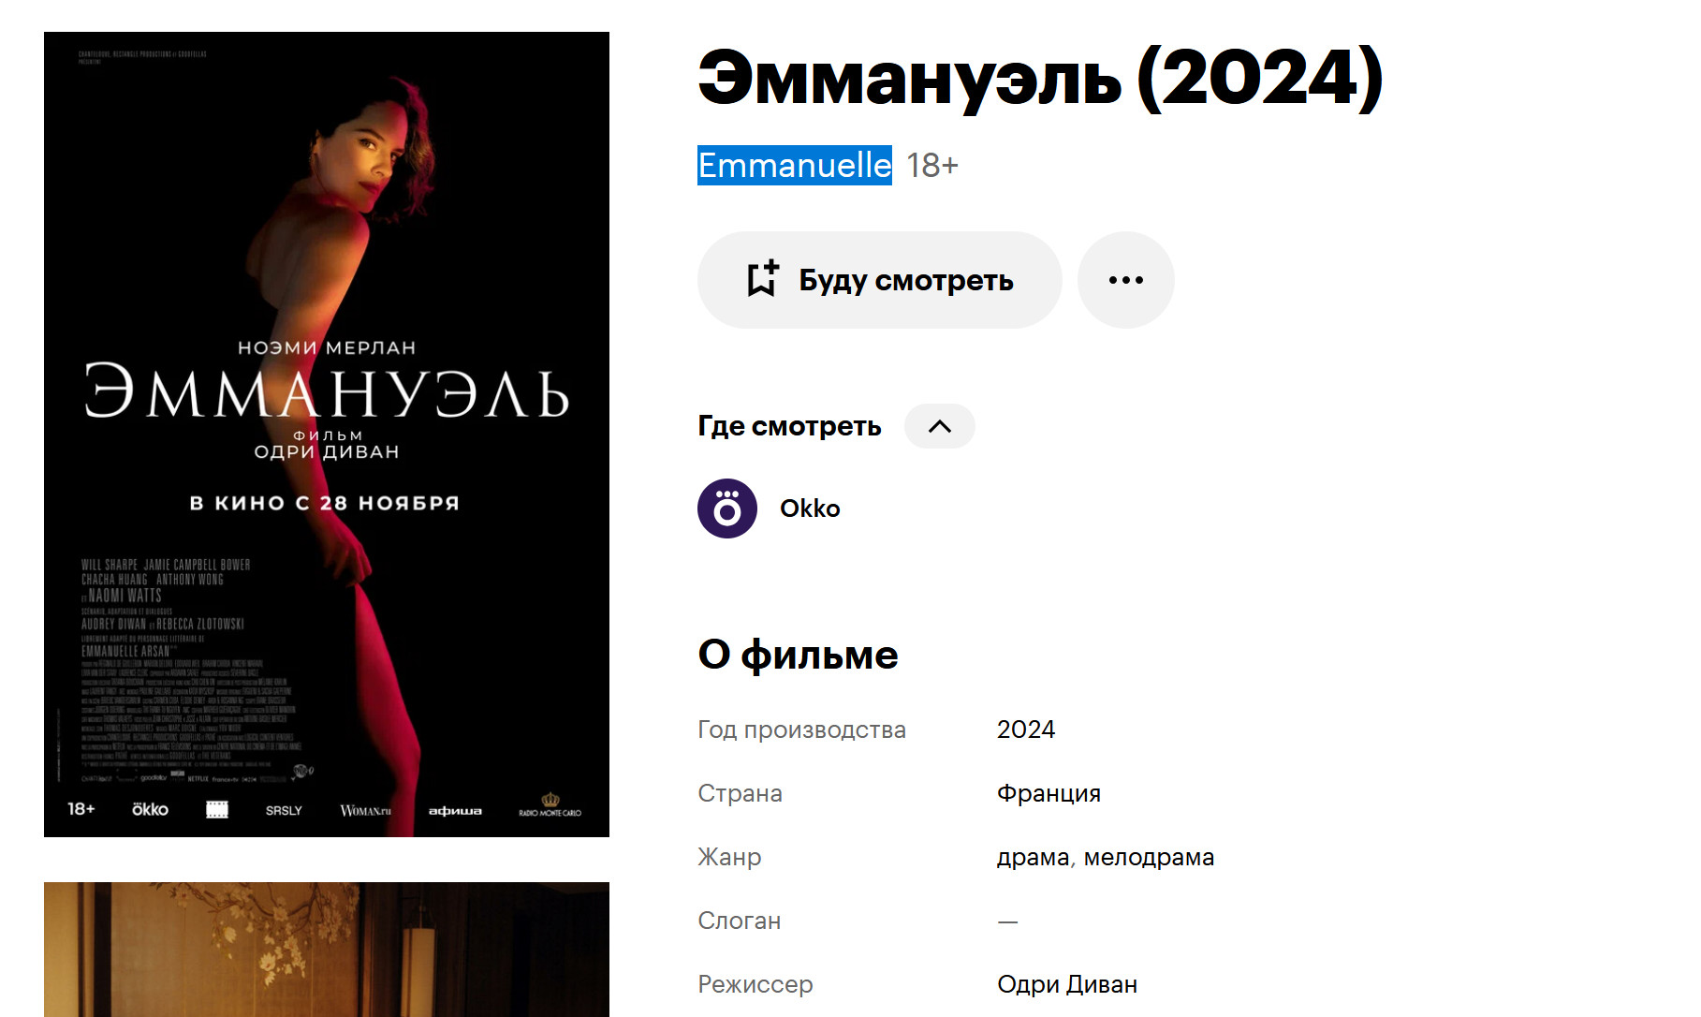Open director Одри Диван page
This screenshot has width=1701, height=1017.
coord(1067,984)
